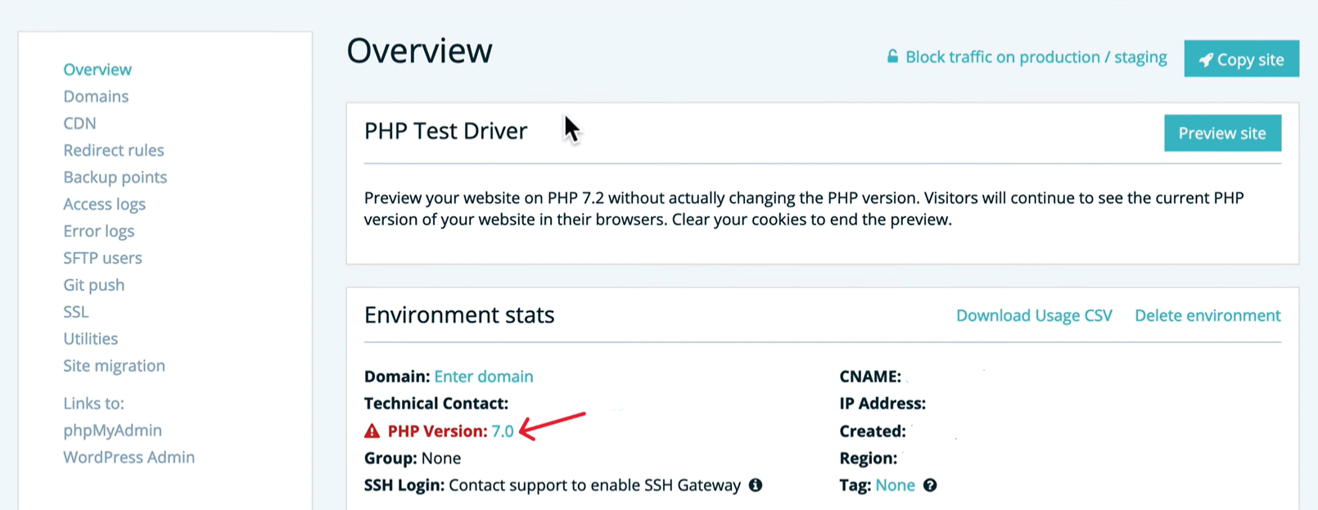
Task: Click the question mark icon beside Tag
Action: (x=930, y=485)
